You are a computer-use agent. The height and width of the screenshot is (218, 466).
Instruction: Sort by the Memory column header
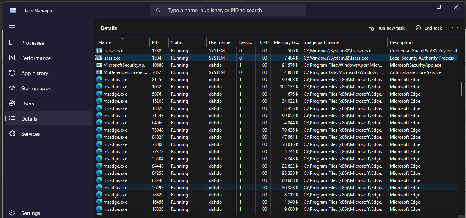tap(286, 42)
